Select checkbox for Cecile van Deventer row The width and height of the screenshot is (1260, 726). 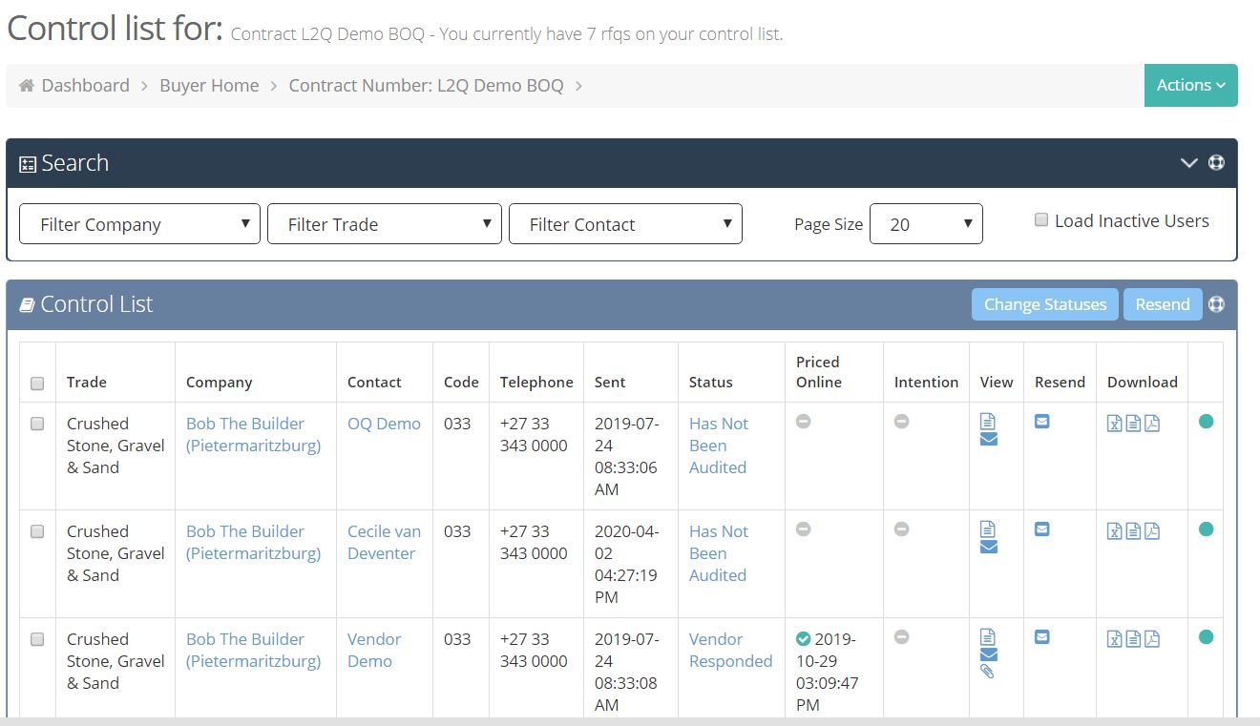(37, 531)
